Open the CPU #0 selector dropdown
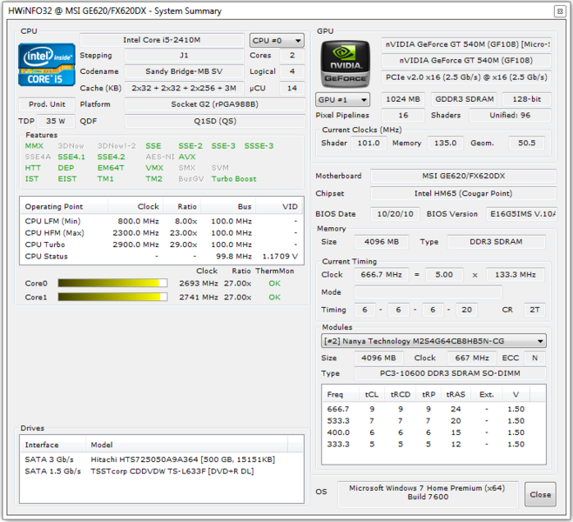The height and width of the screenshot is (522, 573). (277, 41)
